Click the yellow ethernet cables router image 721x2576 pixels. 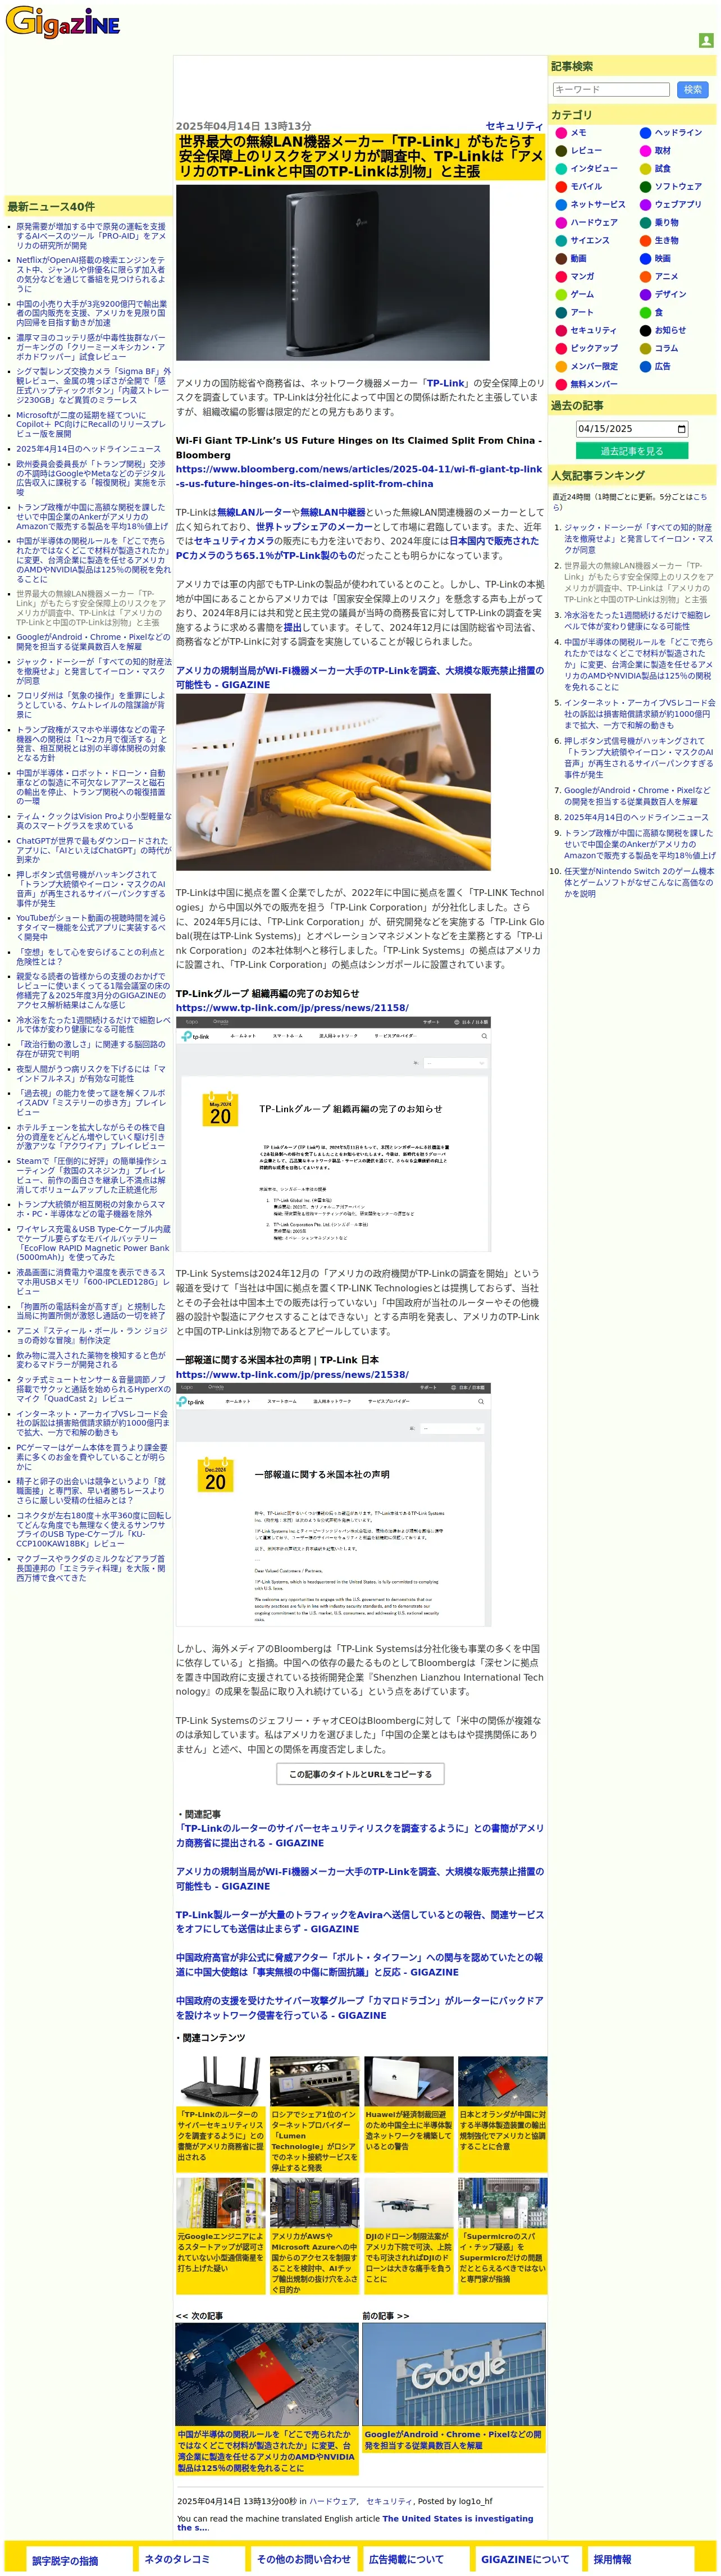(333, 782)
